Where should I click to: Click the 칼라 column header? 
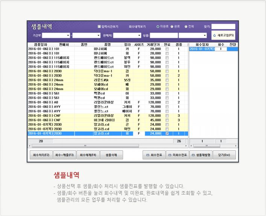point(127,45)
